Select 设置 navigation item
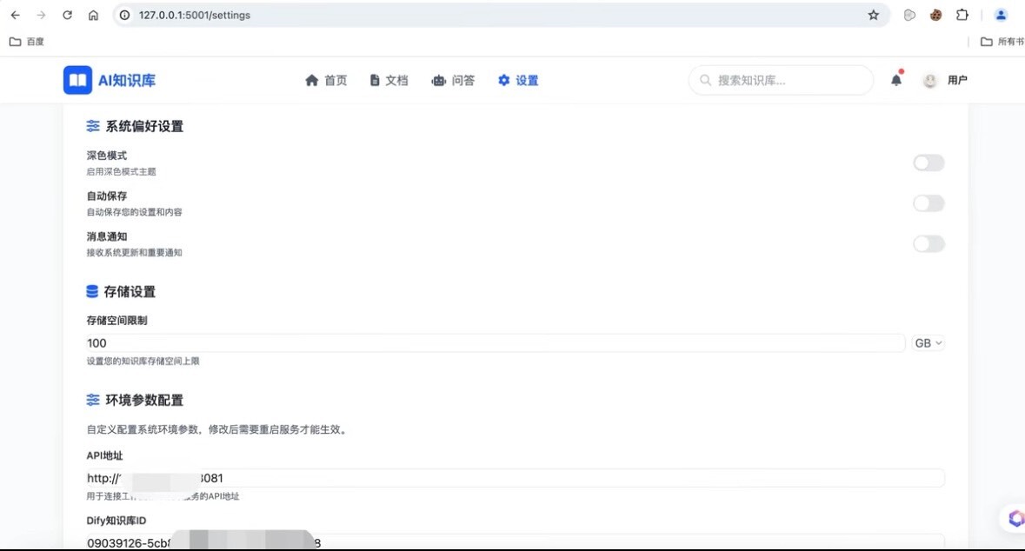 click(x=518, y=81)
